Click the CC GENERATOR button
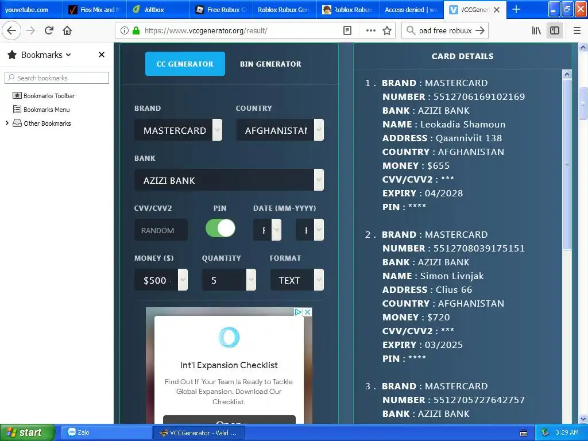Image resolution: width=588 pixels, height=441 pixels. [x=185, y=64]
